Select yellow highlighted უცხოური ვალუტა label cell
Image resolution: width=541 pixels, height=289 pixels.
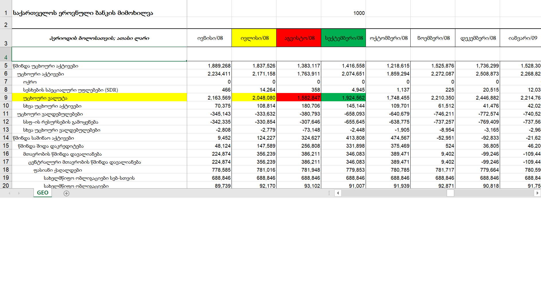click(x=99, y=98)
